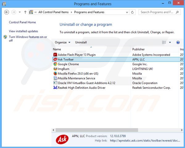Select Mozilla Firefox 29.0 entry
Viewport: 185px width, 148px height.
[x=118, y=74]
